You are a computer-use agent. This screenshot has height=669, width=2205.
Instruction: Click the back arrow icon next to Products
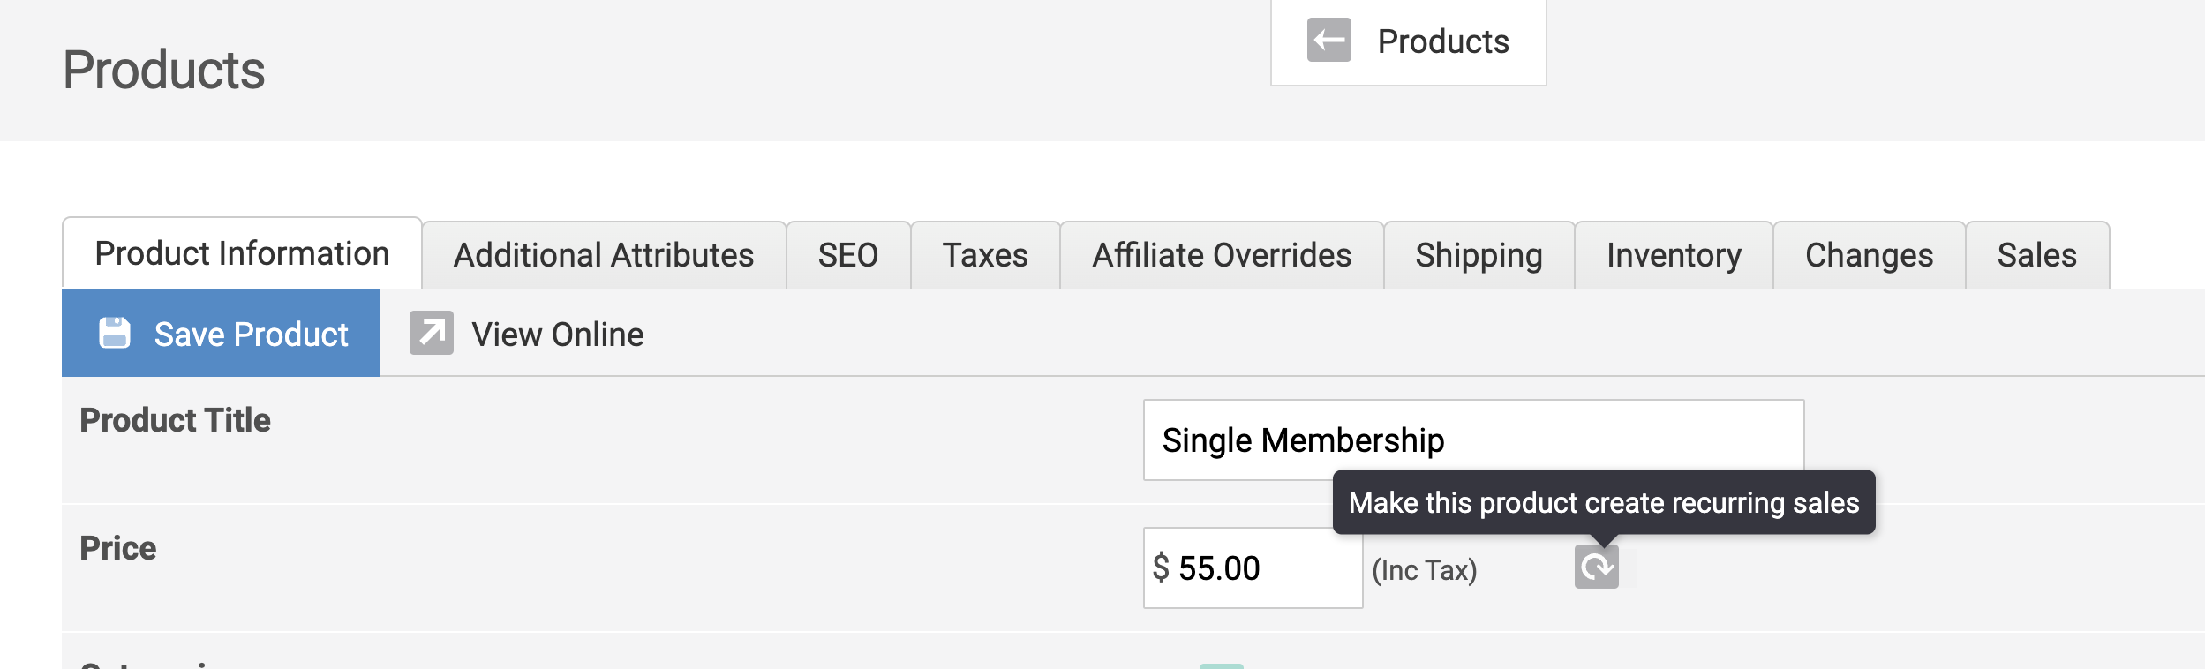point(1328,41)
